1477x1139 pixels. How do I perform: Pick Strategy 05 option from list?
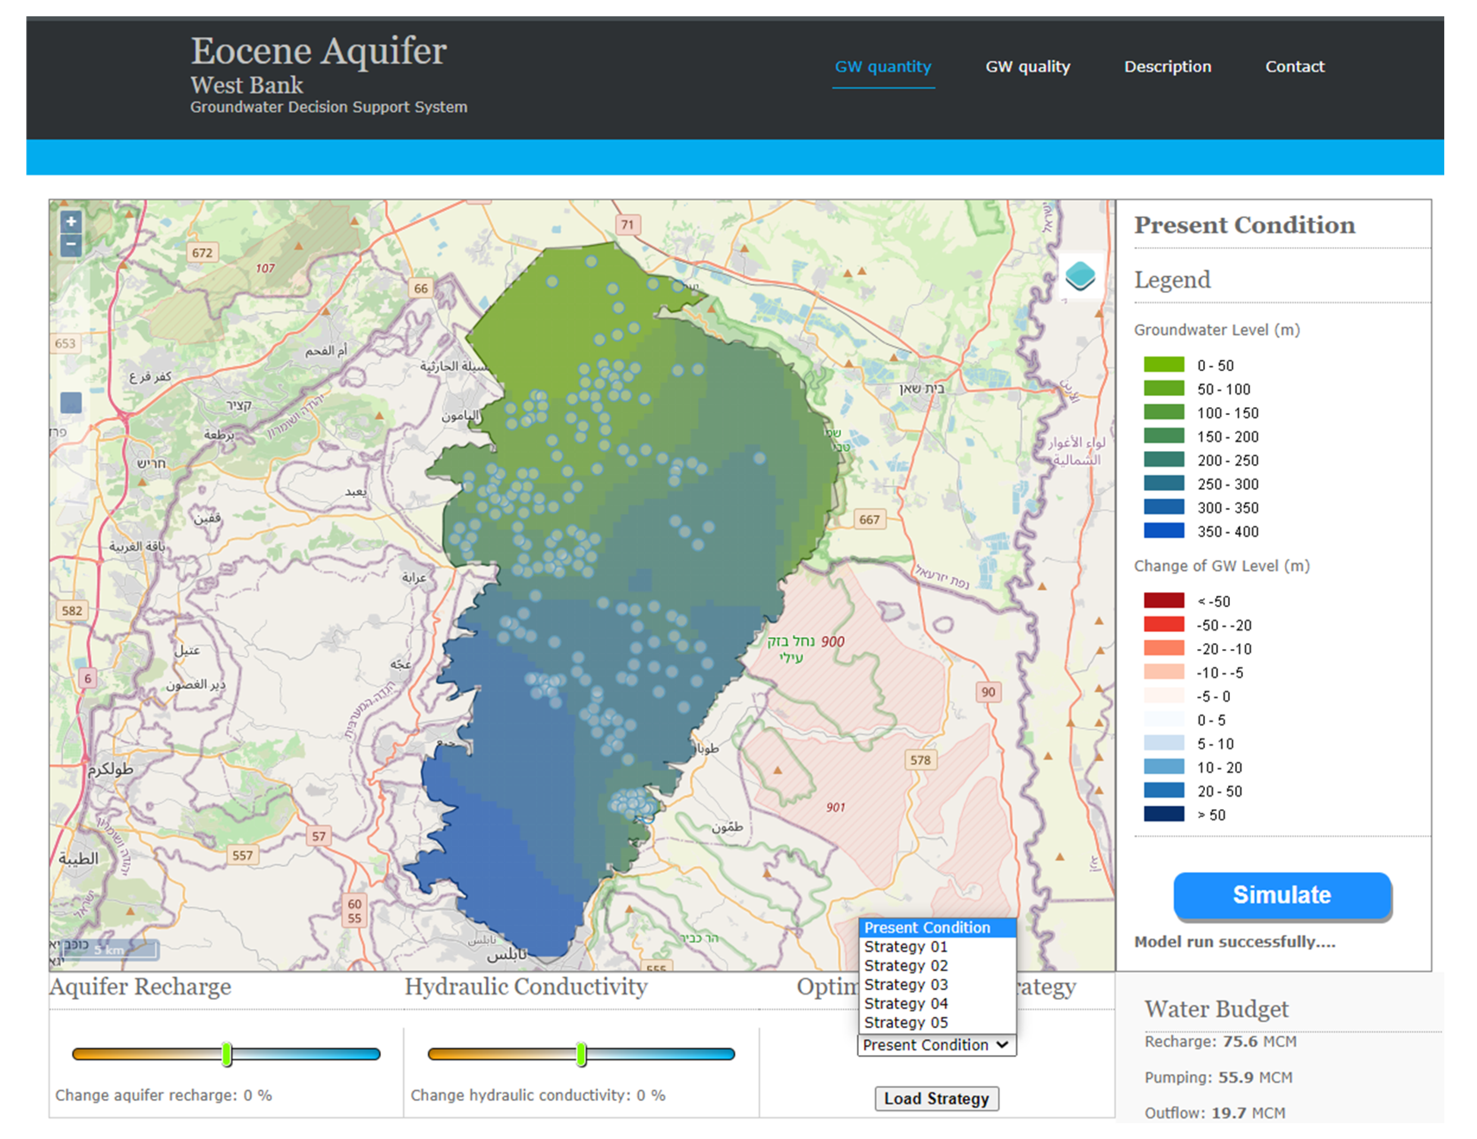point(906,1023)
